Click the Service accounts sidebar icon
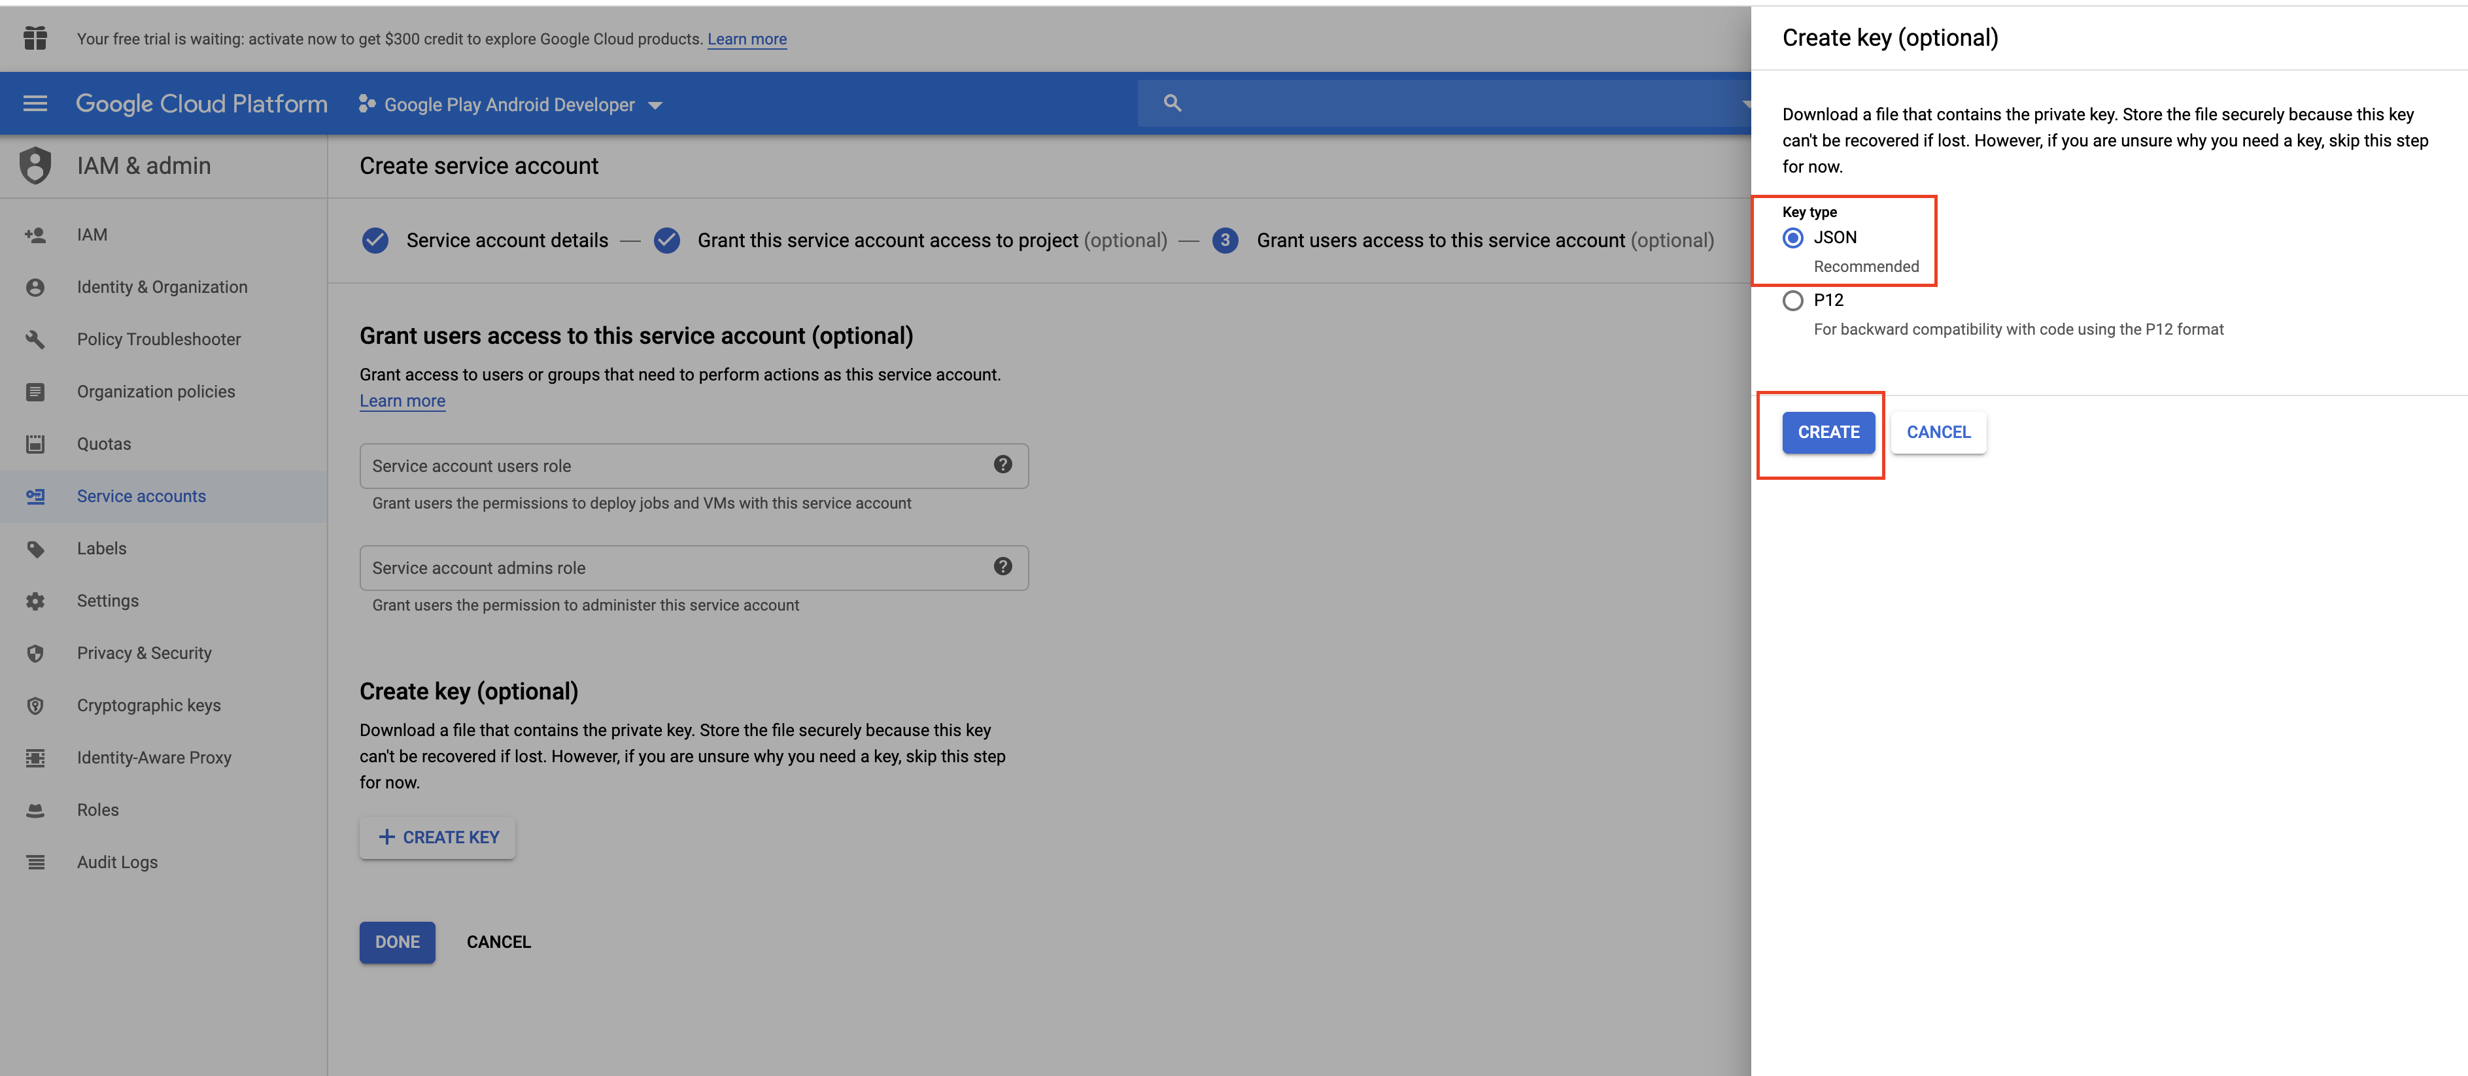Viewport: 2468px width, 1076px height. 35,496
